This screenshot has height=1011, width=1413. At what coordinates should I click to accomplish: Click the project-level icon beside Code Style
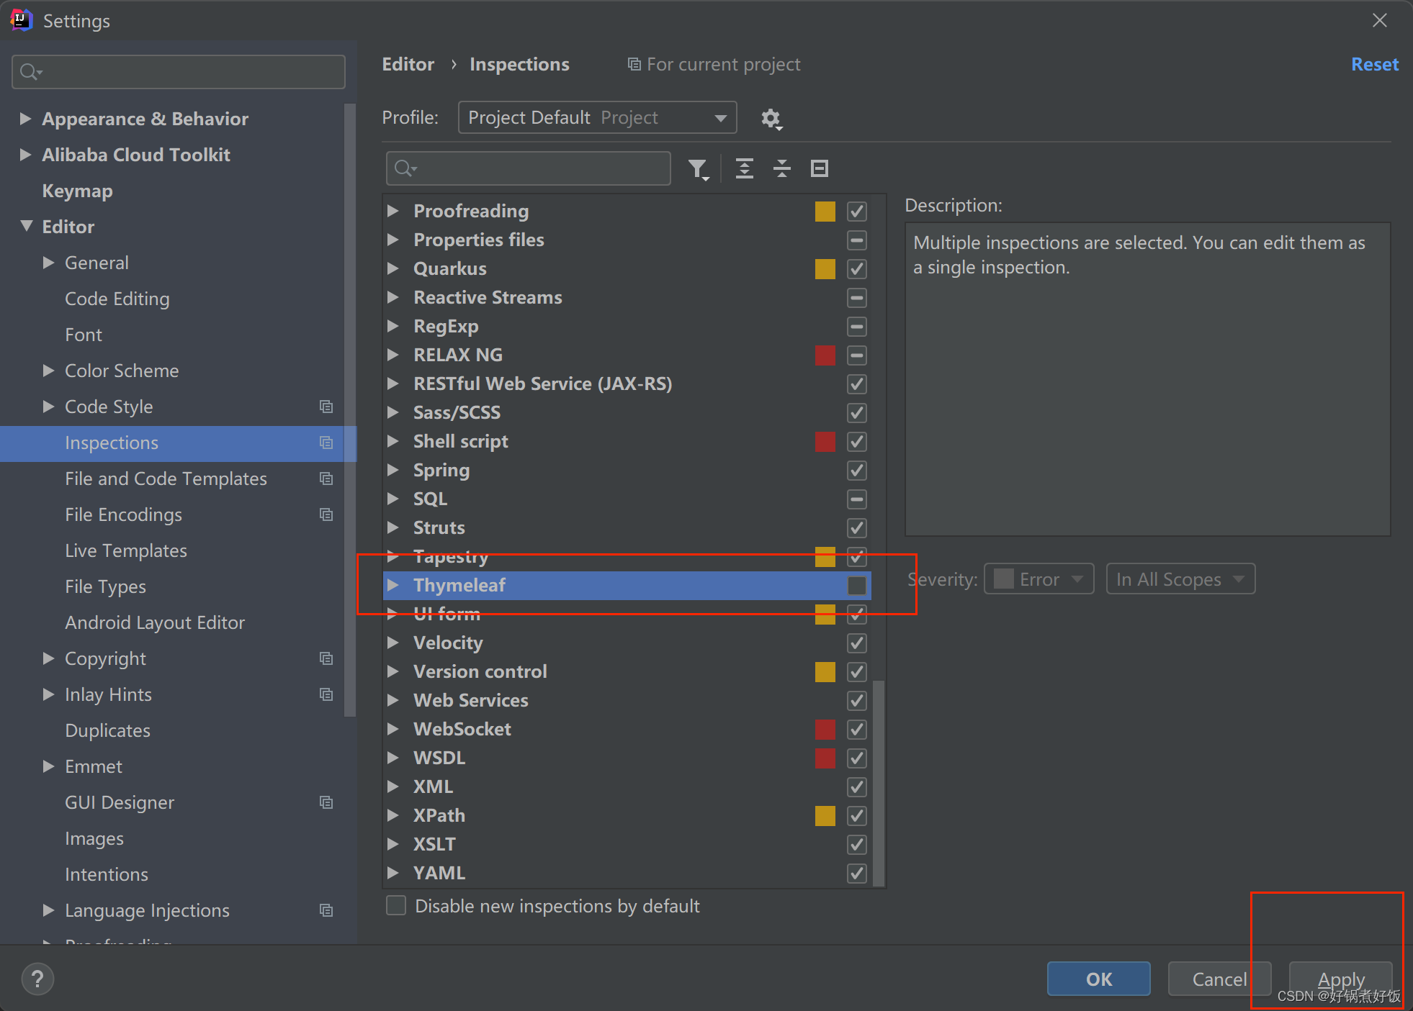[326, 407]
